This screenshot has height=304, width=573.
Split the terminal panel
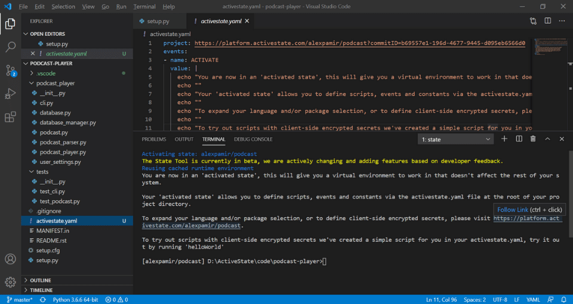click(x=519, y=139)
